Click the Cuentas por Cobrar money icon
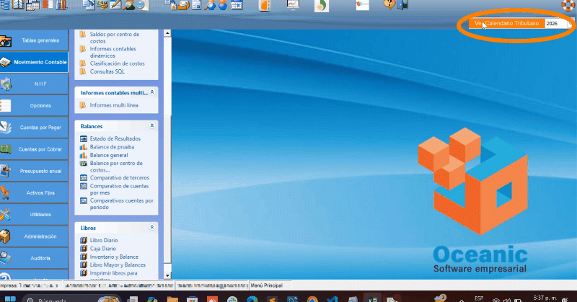This screenshot has width=577, height=302. pos(6,149)
